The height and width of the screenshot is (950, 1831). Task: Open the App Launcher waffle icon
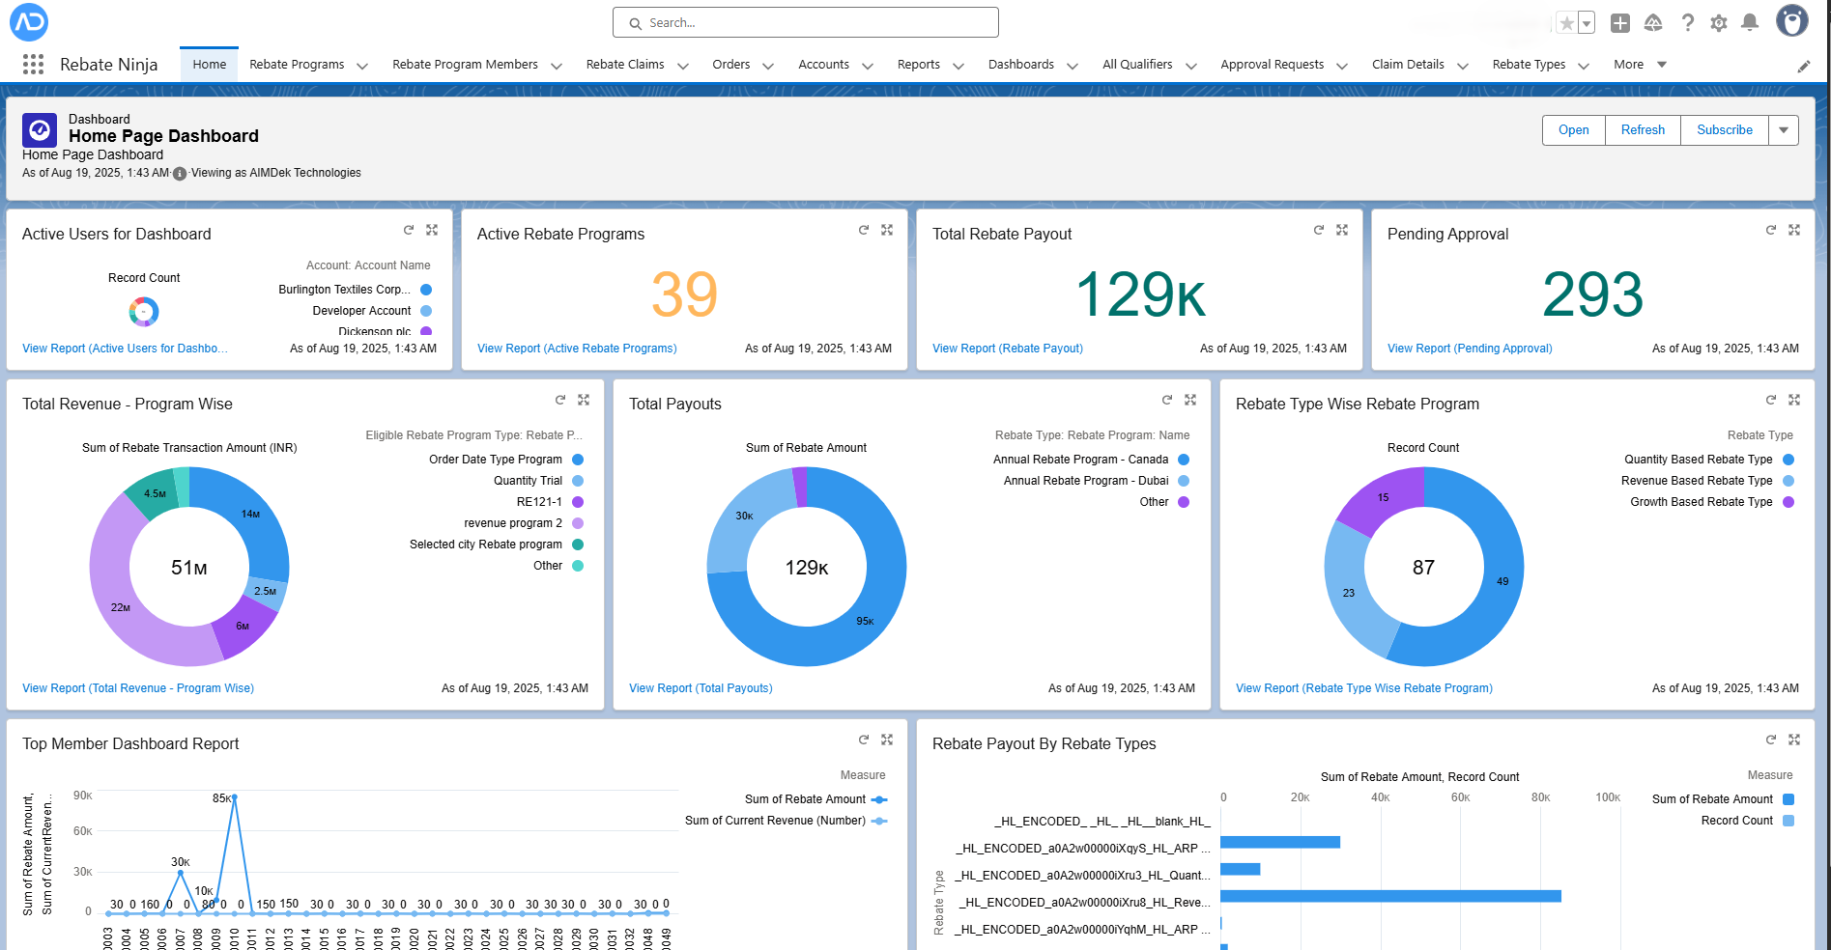click(32, 64)
